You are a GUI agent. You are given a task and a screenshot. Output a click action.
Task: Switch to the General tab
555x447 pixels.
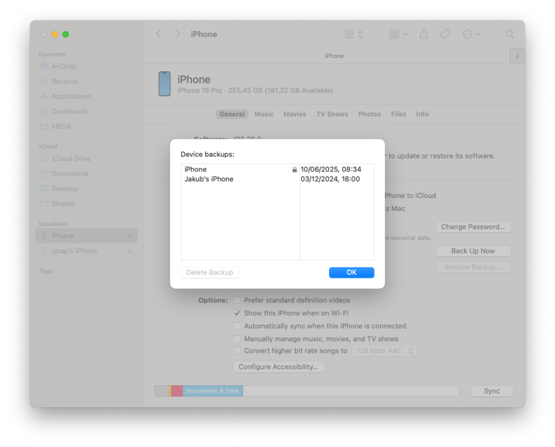click(232, 114)
